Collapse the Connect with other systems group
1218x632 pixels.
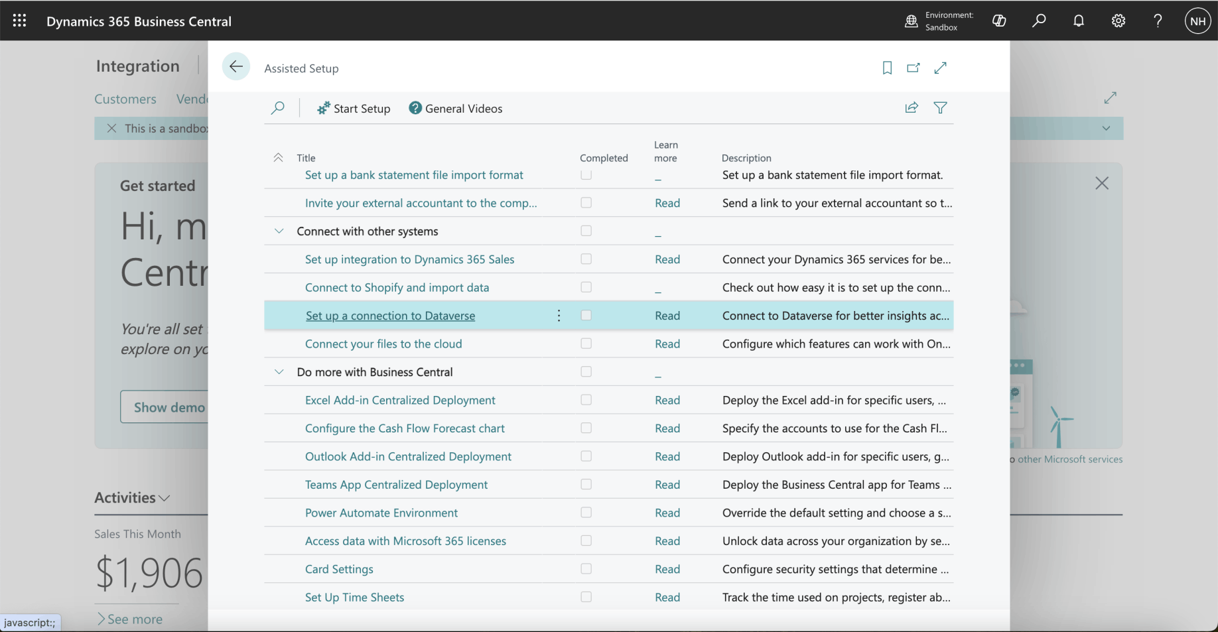click(279, 231)
